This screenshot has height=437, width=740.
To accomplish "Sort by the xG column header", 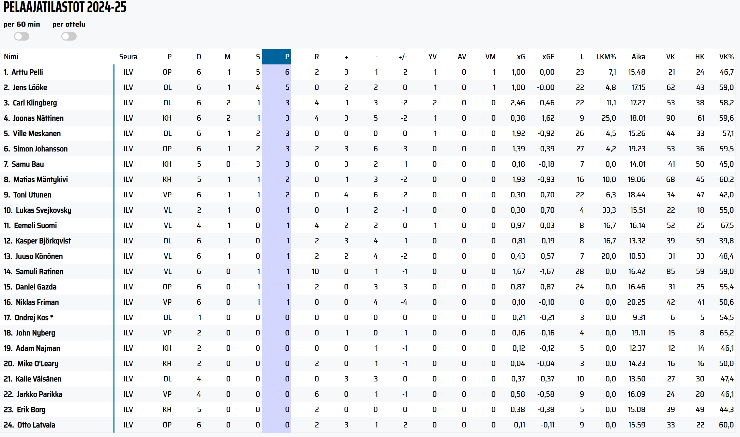I will [521, 57].
